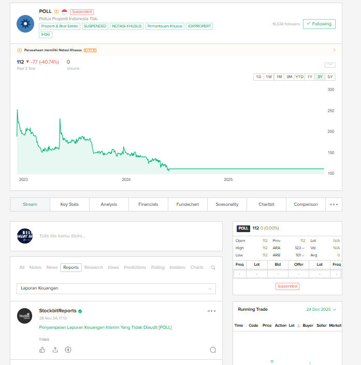The height and width of the screenshot is (365, 361).
Task: Click the IDXPROPERT tag
Action: (199, 26)
